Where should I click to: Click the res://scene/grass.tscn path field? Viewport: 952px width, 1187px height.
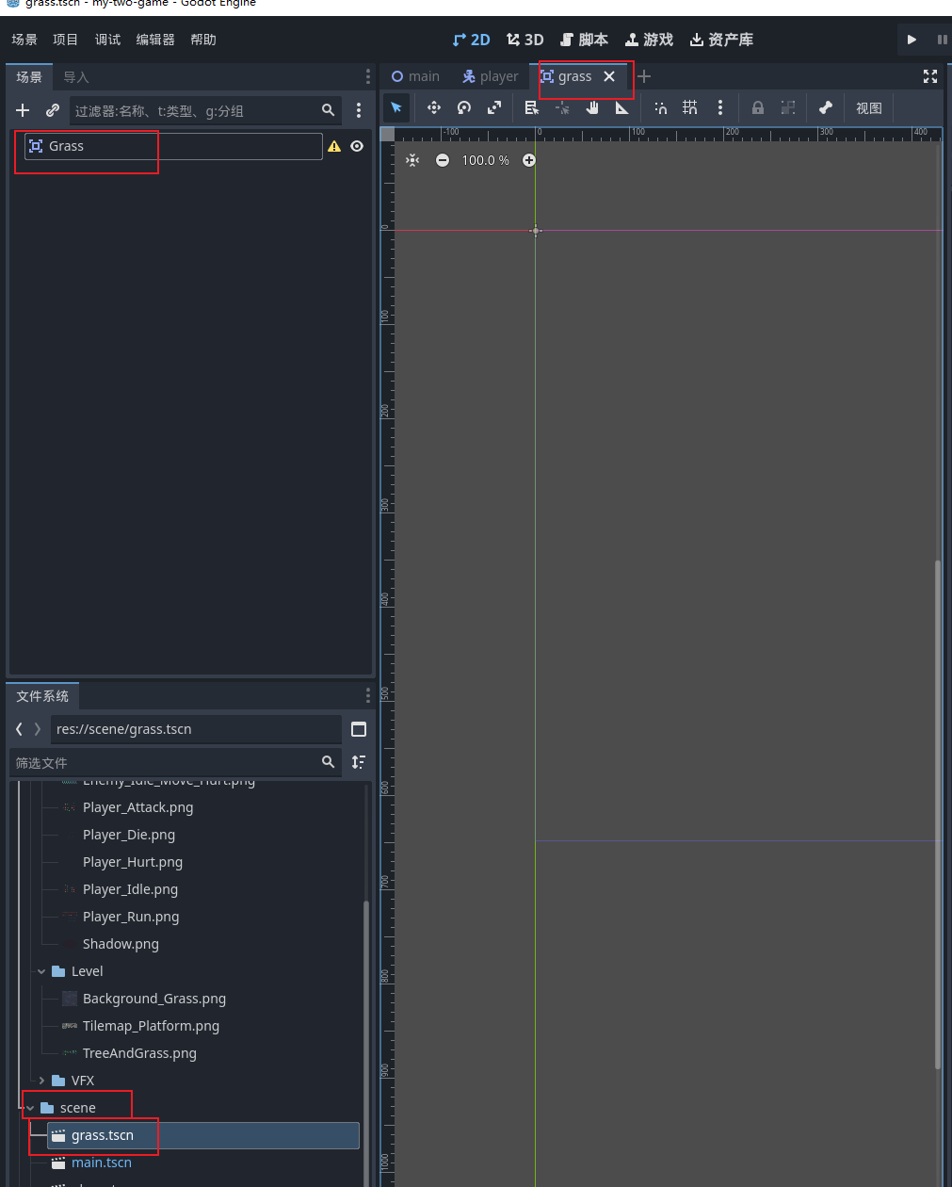point(196,729)
